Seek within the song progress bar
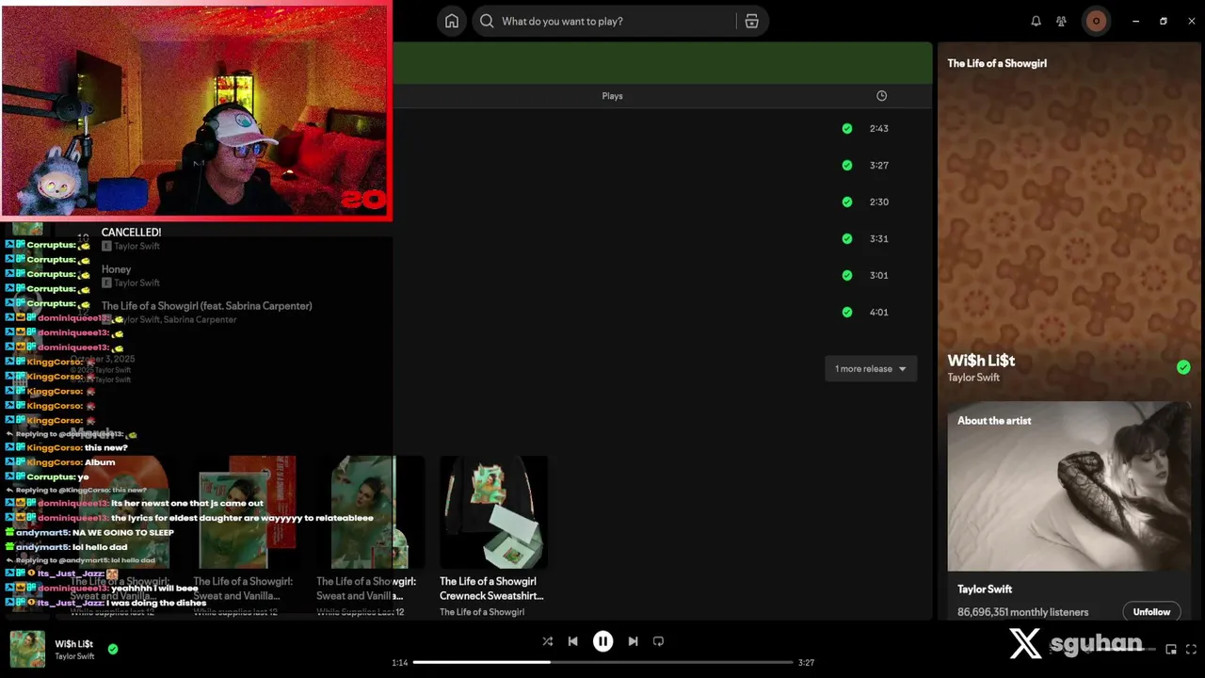 coord(602,662)
